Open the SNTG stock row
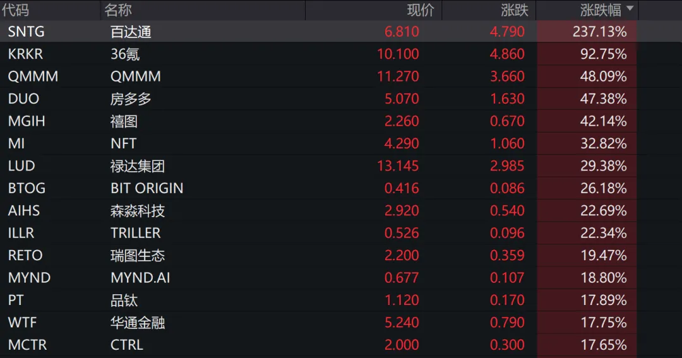Screen dimensions: 682x358 27,32
